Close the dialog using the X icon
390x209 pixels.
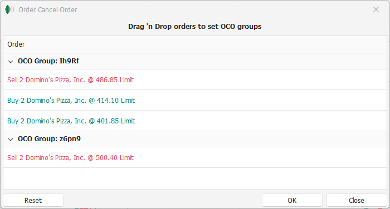[376, 9]
